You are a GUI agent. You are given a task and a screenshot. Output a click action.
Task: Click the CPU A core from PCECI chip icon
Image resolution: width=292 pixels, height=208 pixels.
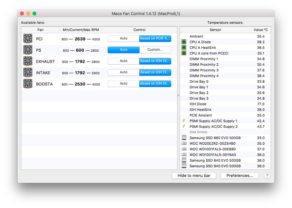point(184,53)
